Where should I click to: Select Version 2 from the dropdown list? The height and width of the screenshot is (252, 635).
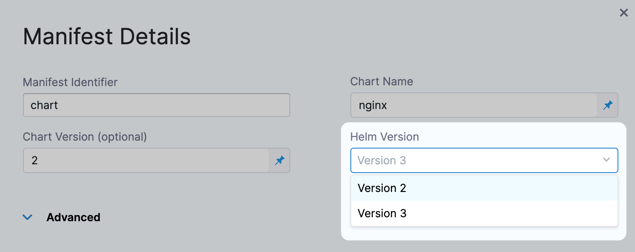[382, 188]
